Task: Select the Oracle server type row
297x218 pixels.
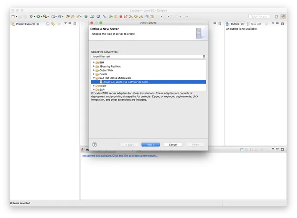Action: pos(148,74)
